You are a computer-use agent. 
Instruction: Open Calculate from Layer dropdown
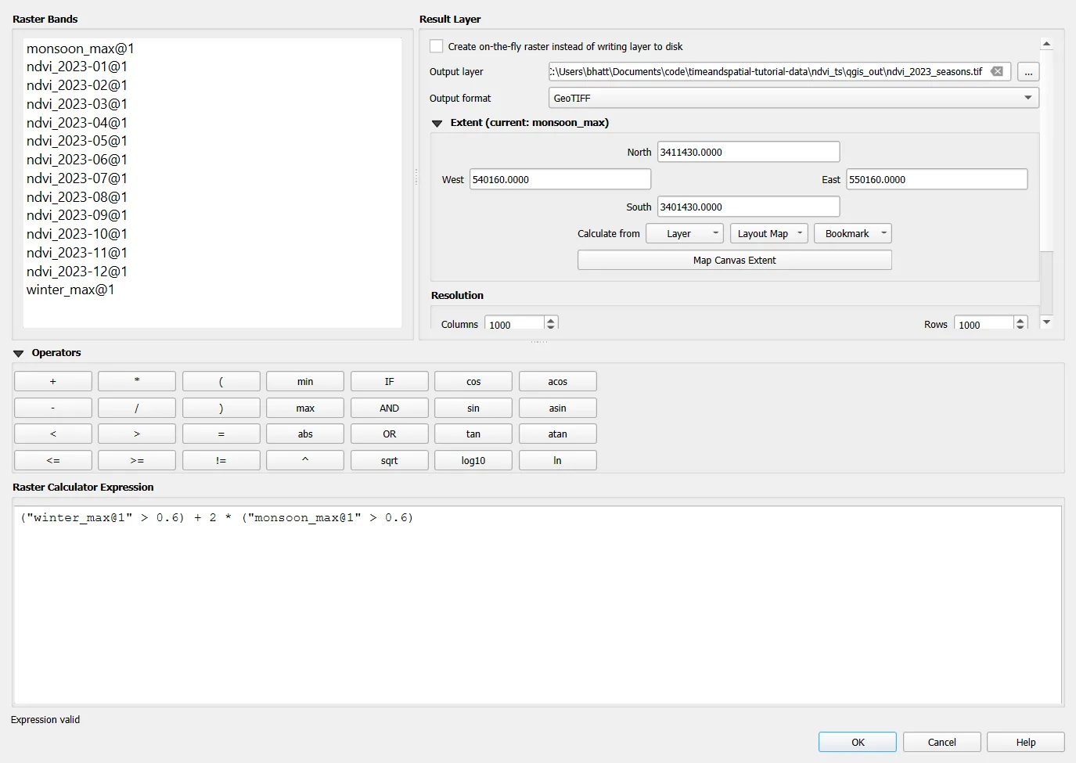click(684, 233)
